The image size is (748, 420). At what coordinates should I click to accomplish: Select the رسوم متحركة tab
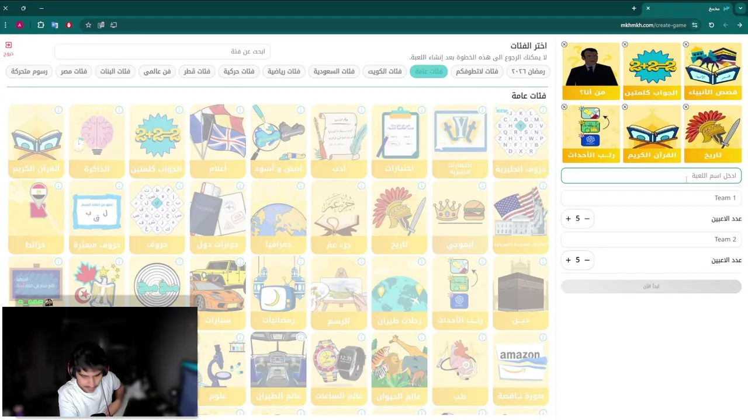pos(29,71)
